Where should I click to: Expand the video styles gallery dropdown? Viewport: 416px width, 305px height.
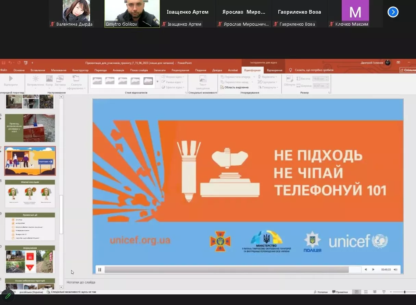pyautogui.click(x=157, y=81)
